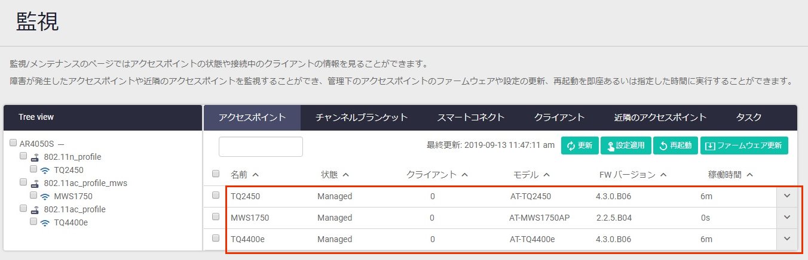Sort by 名前 column using its arrow

[255, 175]
